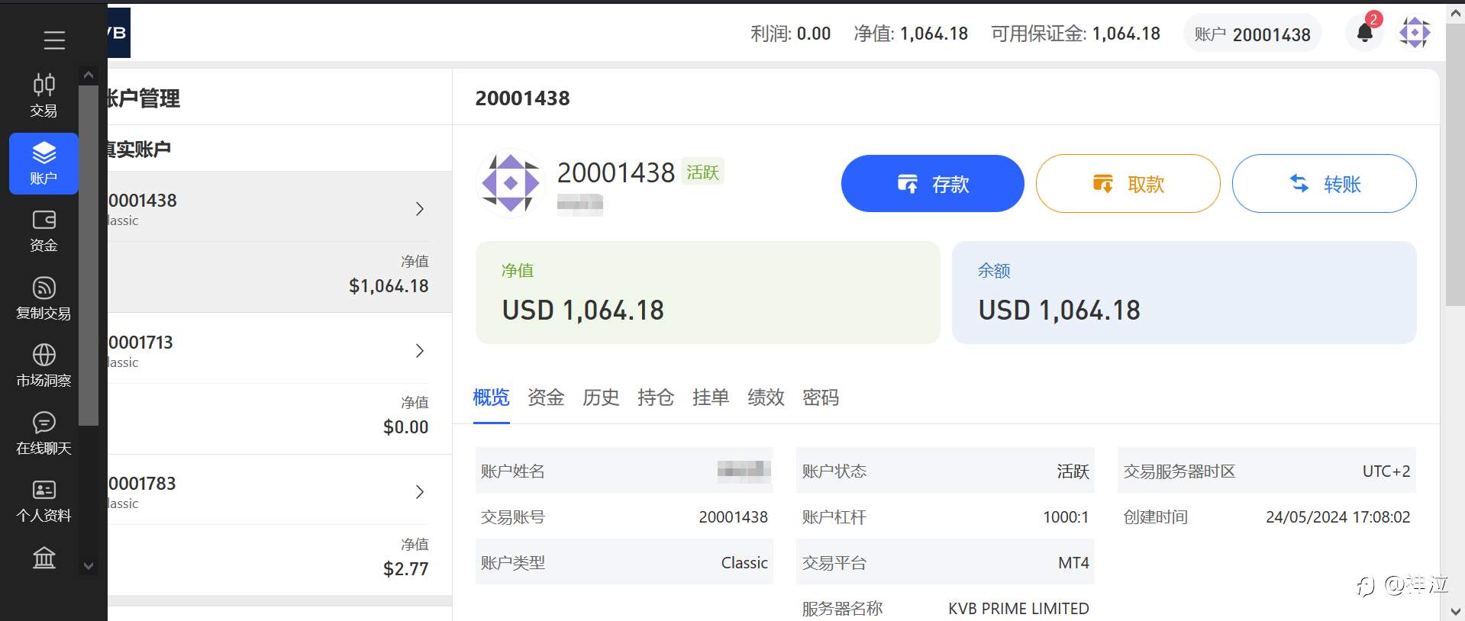Click the 余额 USD 1,064.18 card
Screen dimensions: 1465x621
pyautogui.click(x=1184, y=293)
